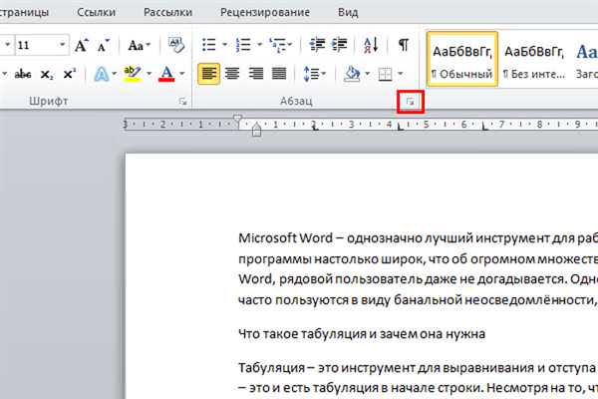Decrease the paragraph indent
The height and width of the screenshot is (399, 598).
point(317,45)
